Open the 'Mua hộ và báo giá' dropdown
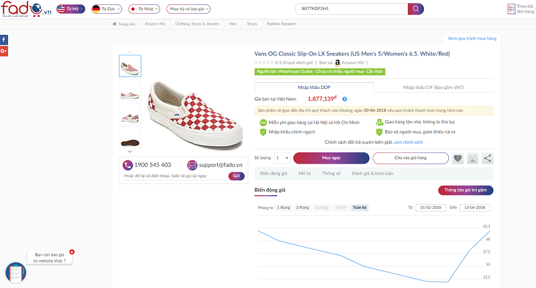Image resolution: width=536 pixels, height=288 pixels. click(188, 9)
